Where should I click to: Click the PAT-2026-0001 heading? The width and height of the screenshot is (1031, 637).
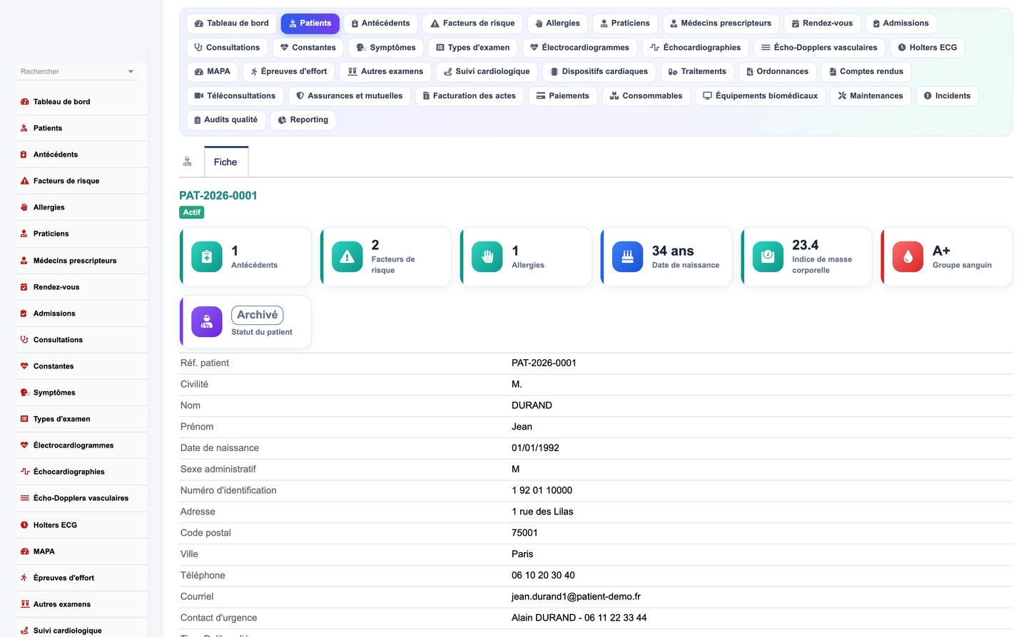pyautogui.click(x=218, y=195)
